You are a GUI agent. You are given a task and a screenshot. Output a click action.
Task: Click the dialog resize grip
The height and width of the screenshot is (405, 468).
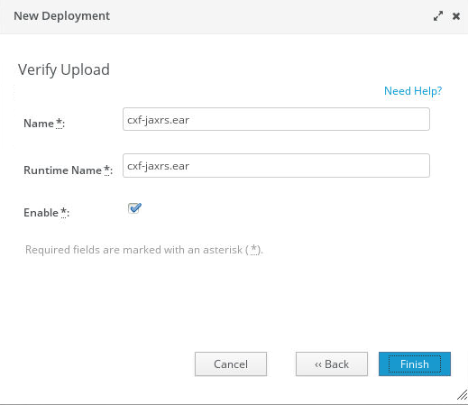pyautogui.click(x=462, y=394)
